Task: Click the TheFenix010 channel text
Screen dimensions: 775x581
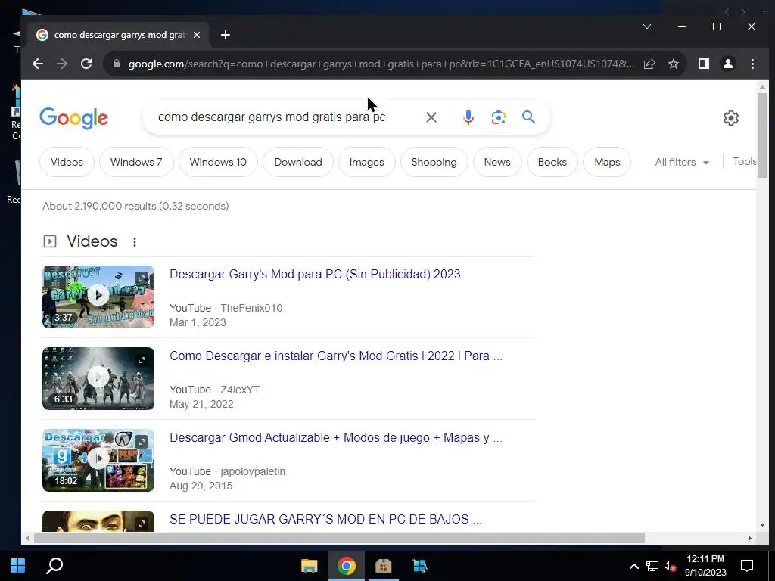Action: (x=251, y=308)
